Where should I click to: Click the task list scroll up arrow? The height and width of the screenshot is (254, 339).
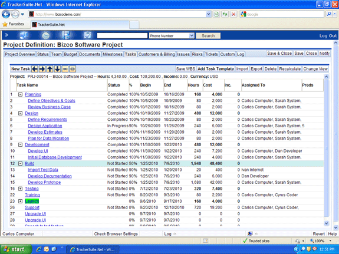click(x=326, y=77)
